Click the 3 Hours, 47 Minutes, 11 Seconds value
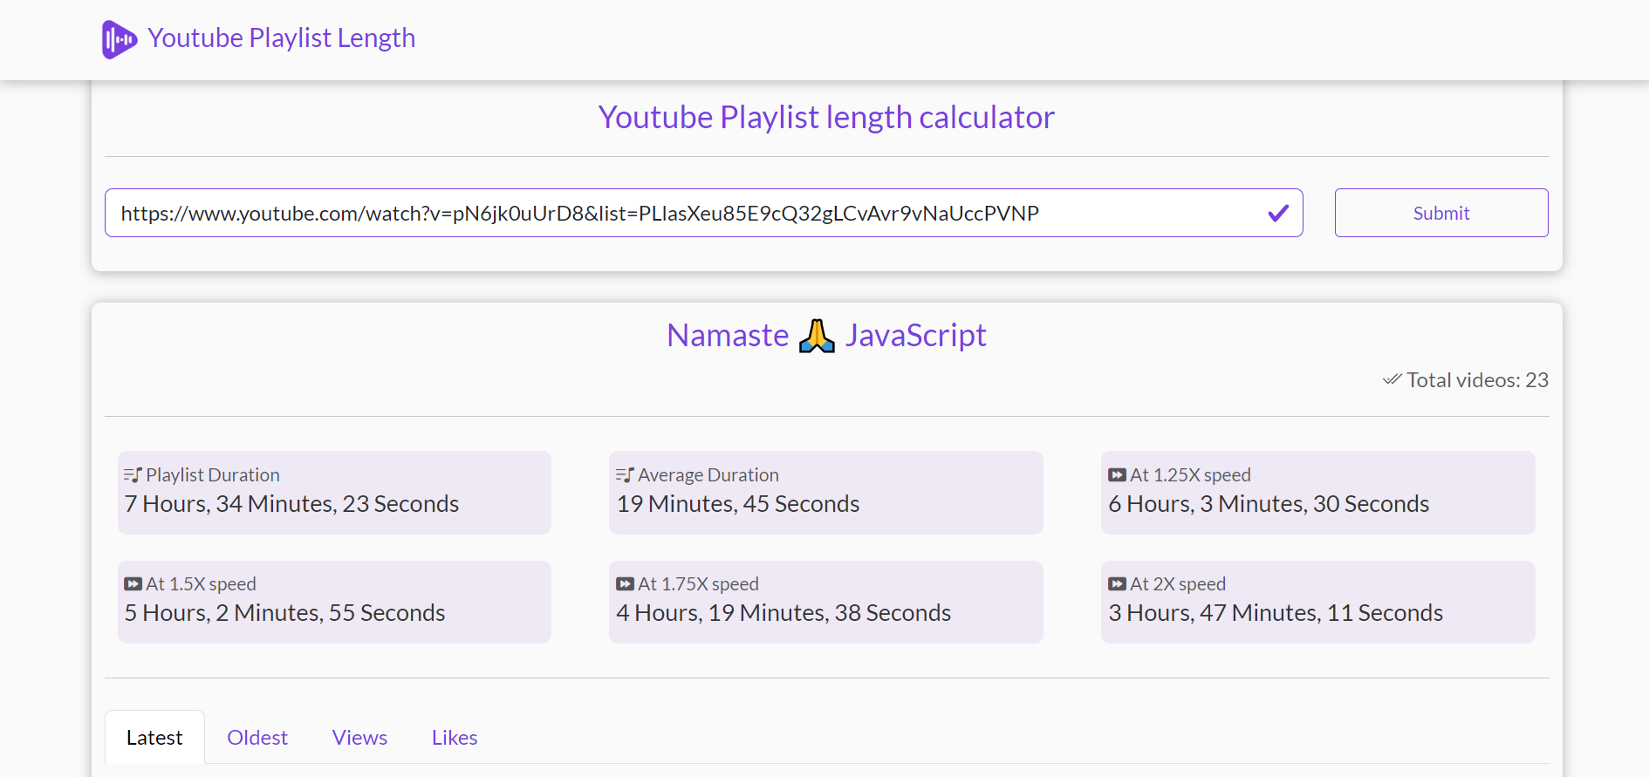1649x777 pixels. [1276, 613]
